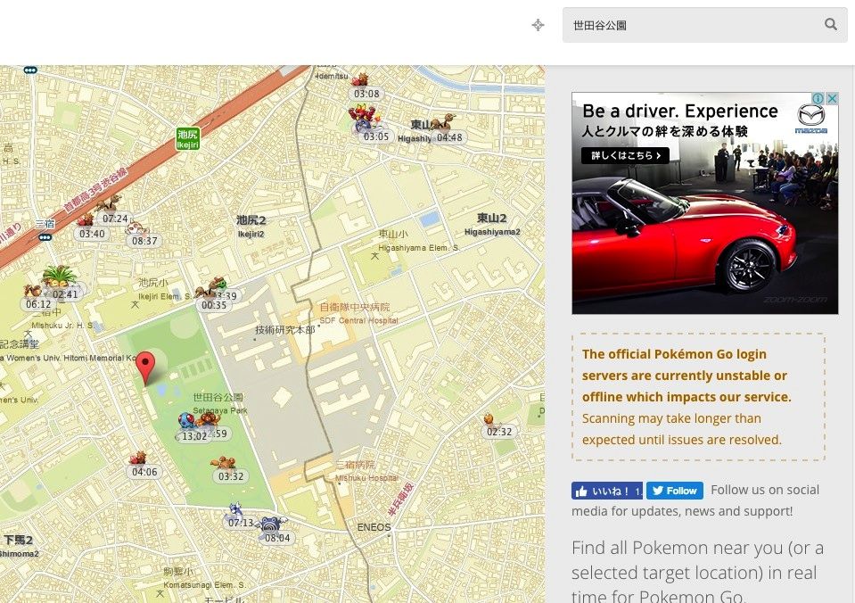Image resolution: width=855 pixels, height=603 pixels.
Task: Select the Pokemon with 03:08 timer
Action: [360, 80]
